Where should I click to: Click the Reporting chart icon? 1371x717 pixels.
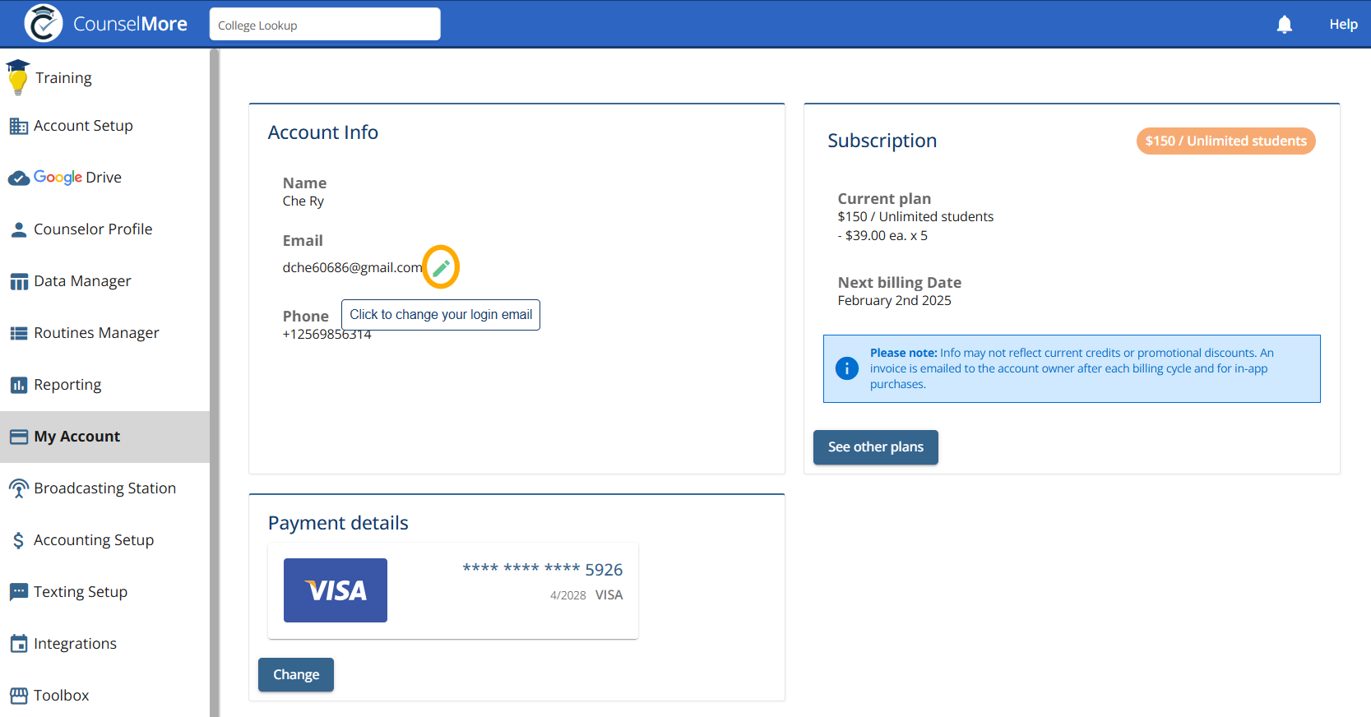18,385
